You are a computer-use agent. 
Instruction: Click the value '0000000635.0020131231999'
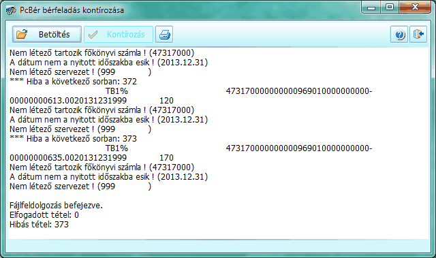68,158
